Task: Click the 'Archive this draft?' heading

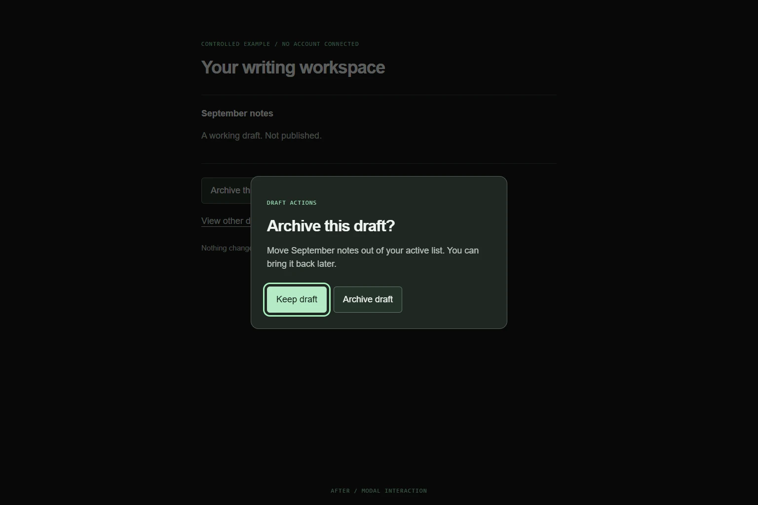Action: point(331,226)
